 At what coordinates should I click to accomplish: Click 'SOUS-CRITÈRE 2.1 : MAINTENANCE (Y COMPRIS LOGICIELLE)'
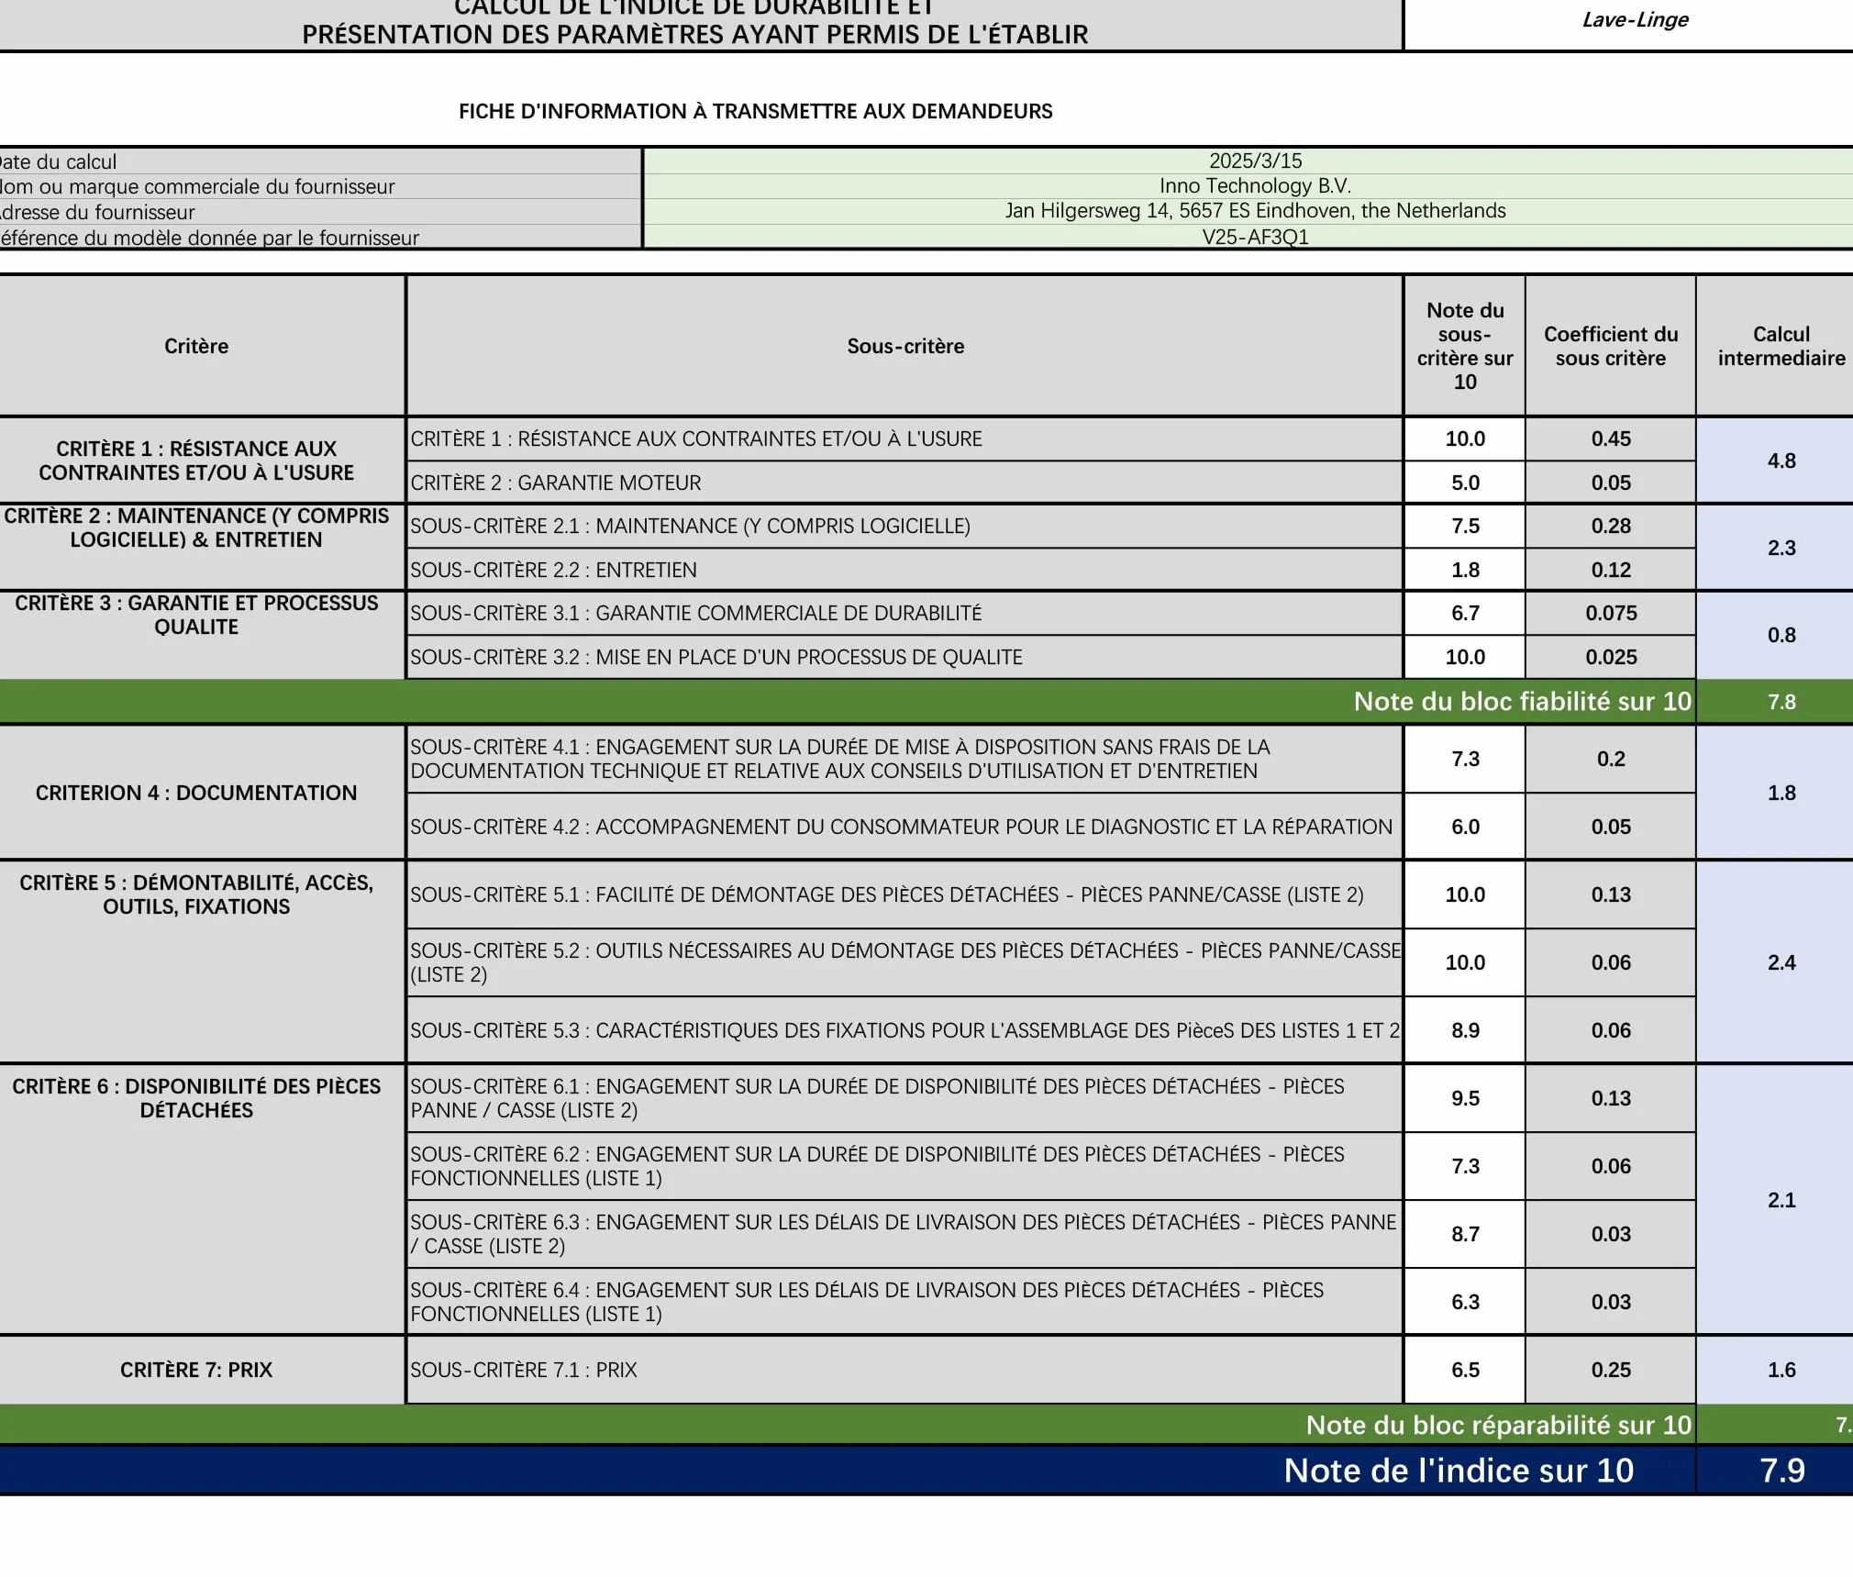(x=904, y=527)
